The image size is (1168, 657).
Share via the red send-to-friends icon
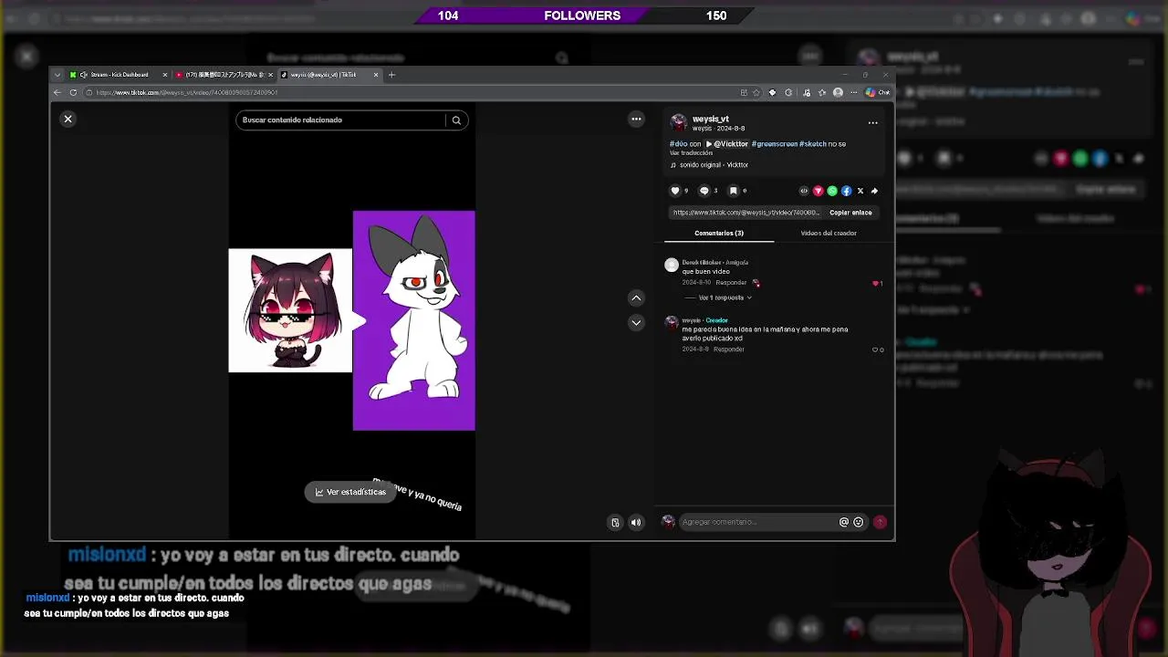click(x=818, y=191)
